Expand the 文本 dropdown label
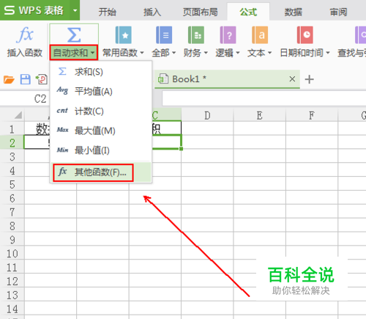366x319 pixels. click(260, 53)
